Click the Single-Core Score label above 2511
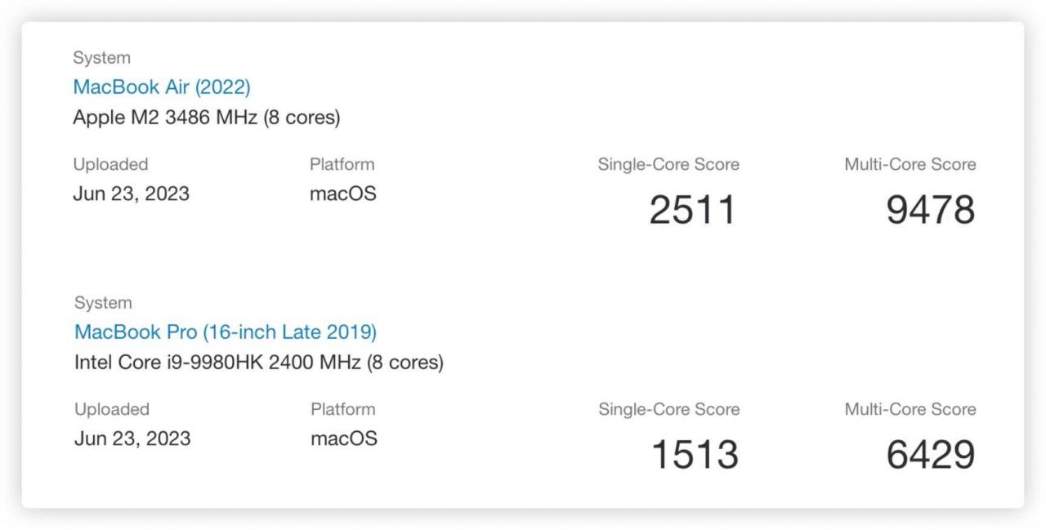The height and width of the screenshot is (530, 1046). point(668,164)
